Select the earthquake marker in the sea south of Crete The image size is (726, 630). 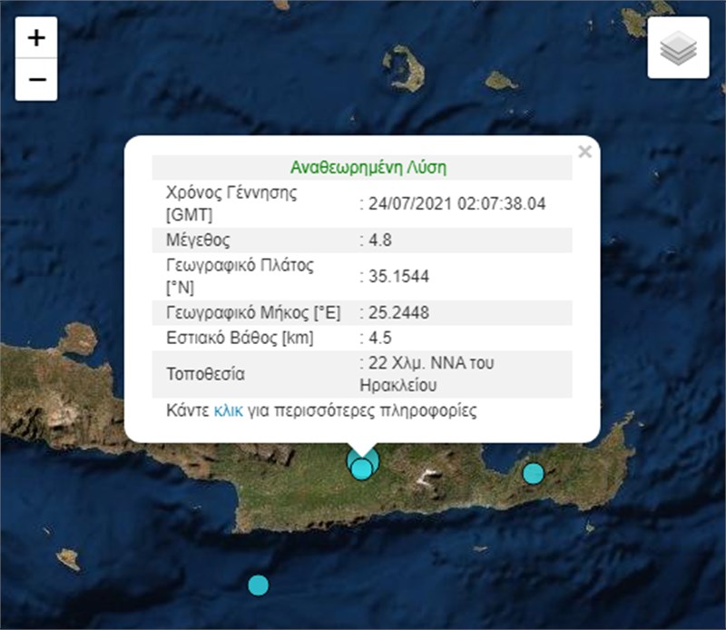pos(259,585)
